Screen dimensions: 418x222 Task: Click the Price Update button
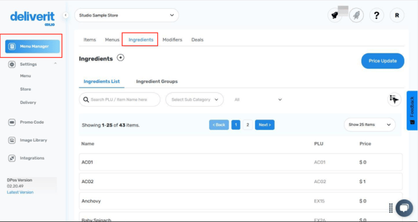pos(383,61)
